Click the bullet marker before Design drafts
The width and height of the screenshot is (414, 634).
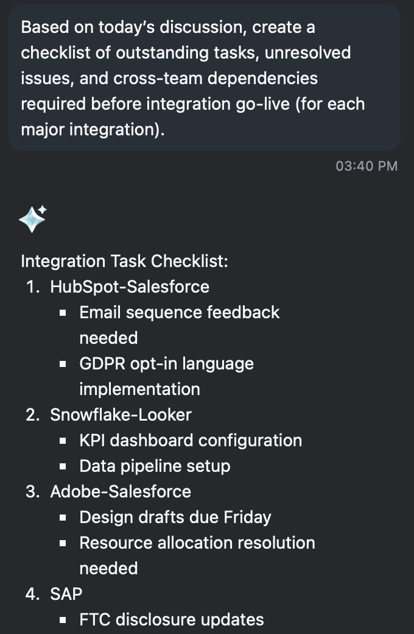63,518
